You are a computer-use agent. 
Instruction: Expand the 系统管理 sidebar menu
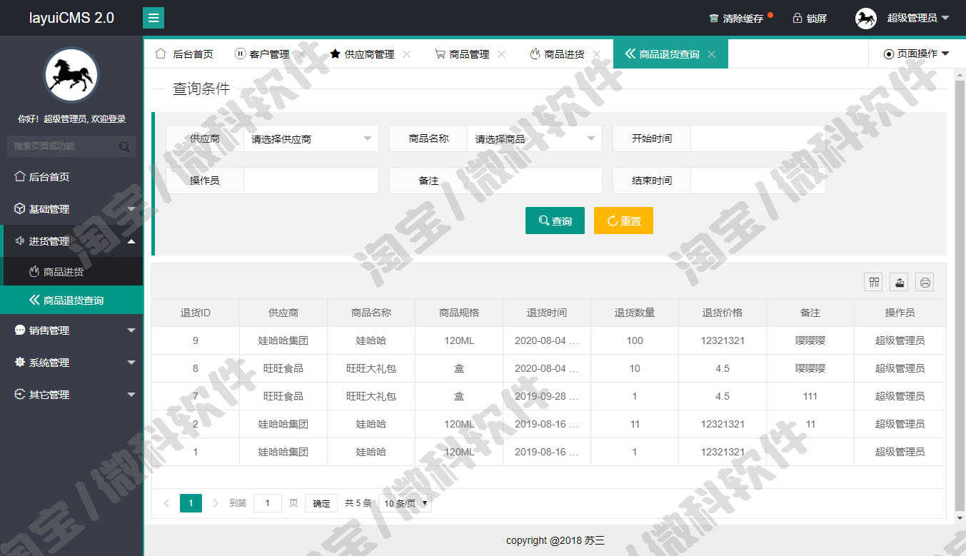[71, 362]
